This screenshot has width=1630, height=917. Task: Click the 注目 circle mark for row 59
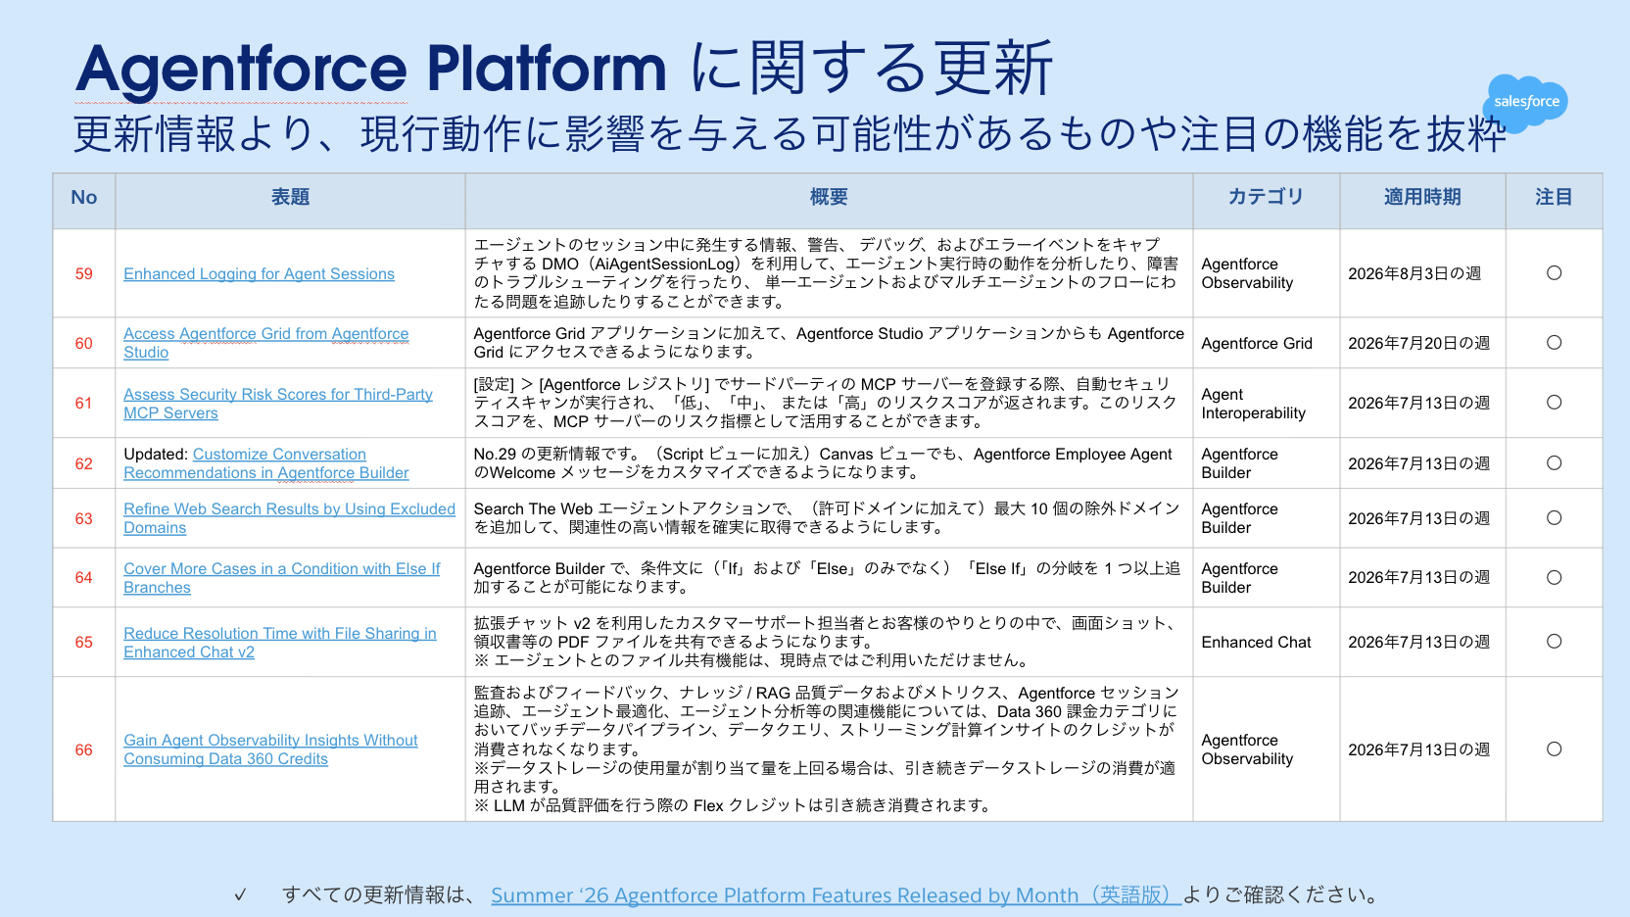(x=1554, y=273)
